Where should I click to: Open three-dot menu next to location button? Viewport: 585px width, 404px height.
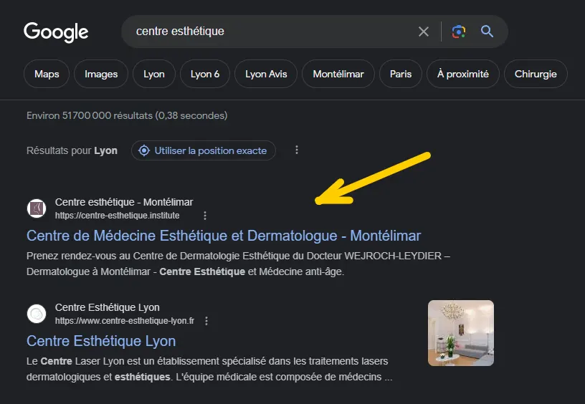[297, 150]
